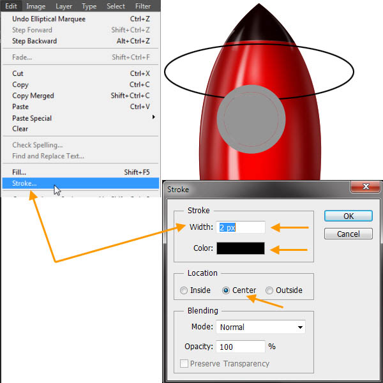Close the Stroke dialog window
This screenshot has width=383, height=383.
366,186
